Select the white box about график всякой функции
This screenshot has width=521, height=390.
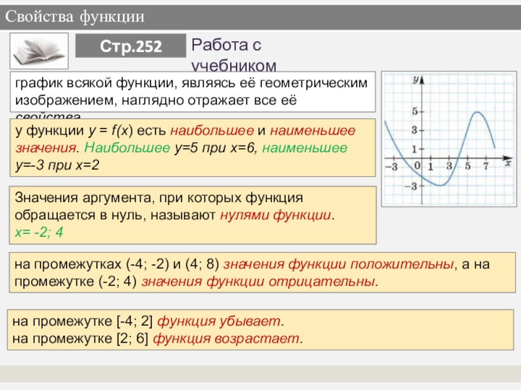(193, 92)
